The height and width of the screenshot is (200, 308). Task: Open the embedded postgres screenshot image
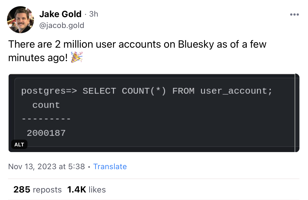click(154, 113)
